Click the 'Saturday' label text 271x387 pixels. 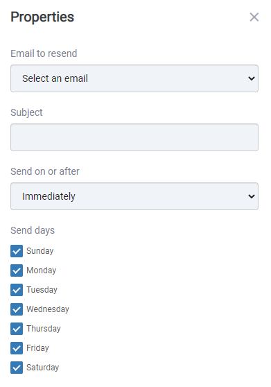coord(43,368)
